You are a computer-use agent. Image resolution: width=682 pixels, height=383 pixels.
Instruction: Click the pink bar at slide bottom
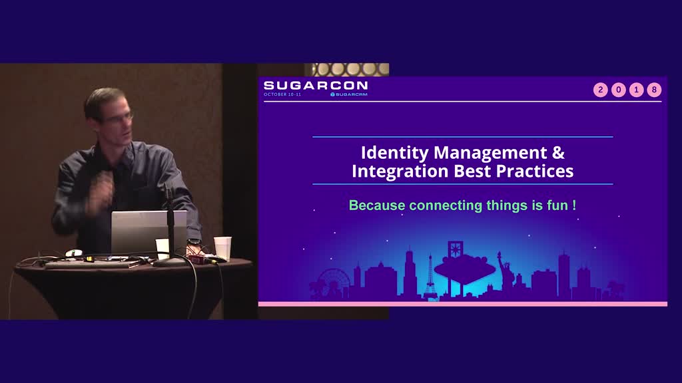tap(462, 304)
